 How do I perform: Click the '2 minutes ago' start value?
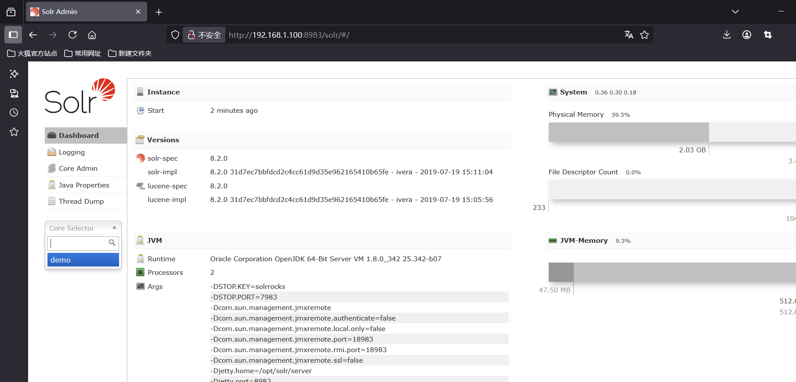click(234, 110)
